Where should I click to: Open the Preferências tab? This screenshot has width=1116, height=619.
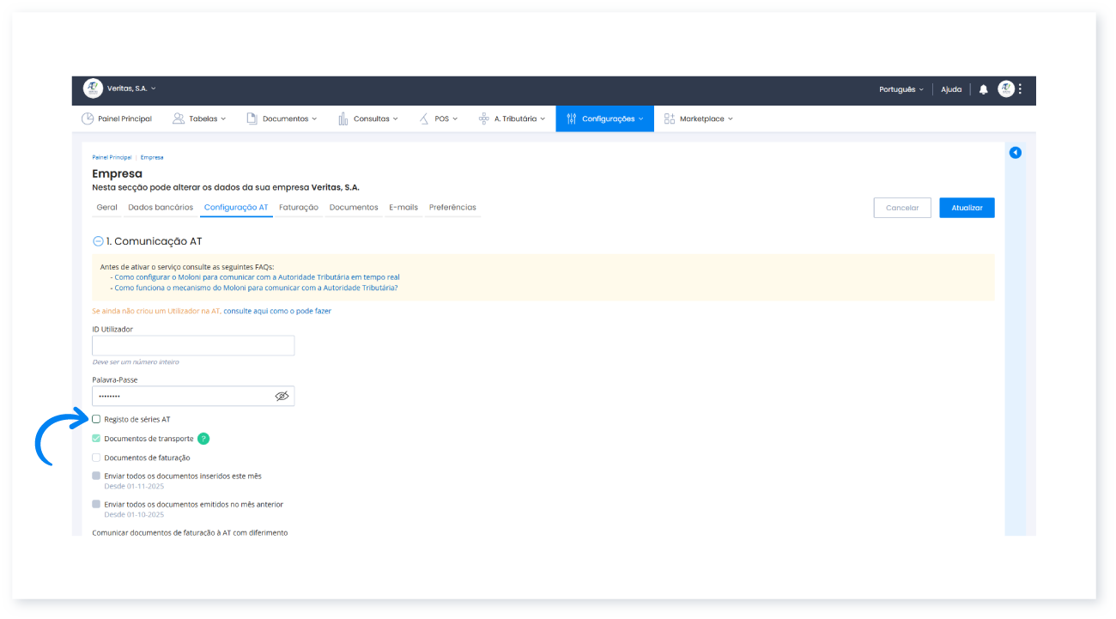452,208
